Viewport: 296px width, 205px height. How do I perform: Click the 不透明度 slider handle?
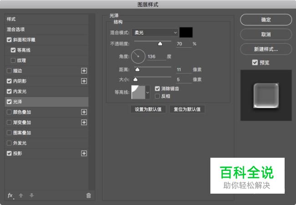click(x=160, y=44)
